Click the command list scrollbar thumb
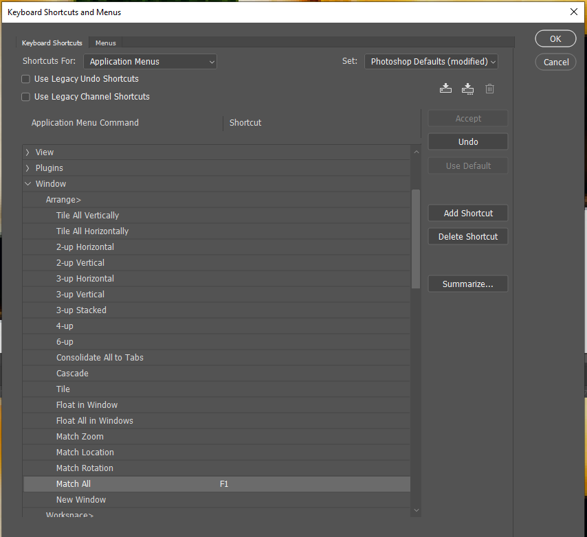The image size is (587, 537). [x=416, y=239]
